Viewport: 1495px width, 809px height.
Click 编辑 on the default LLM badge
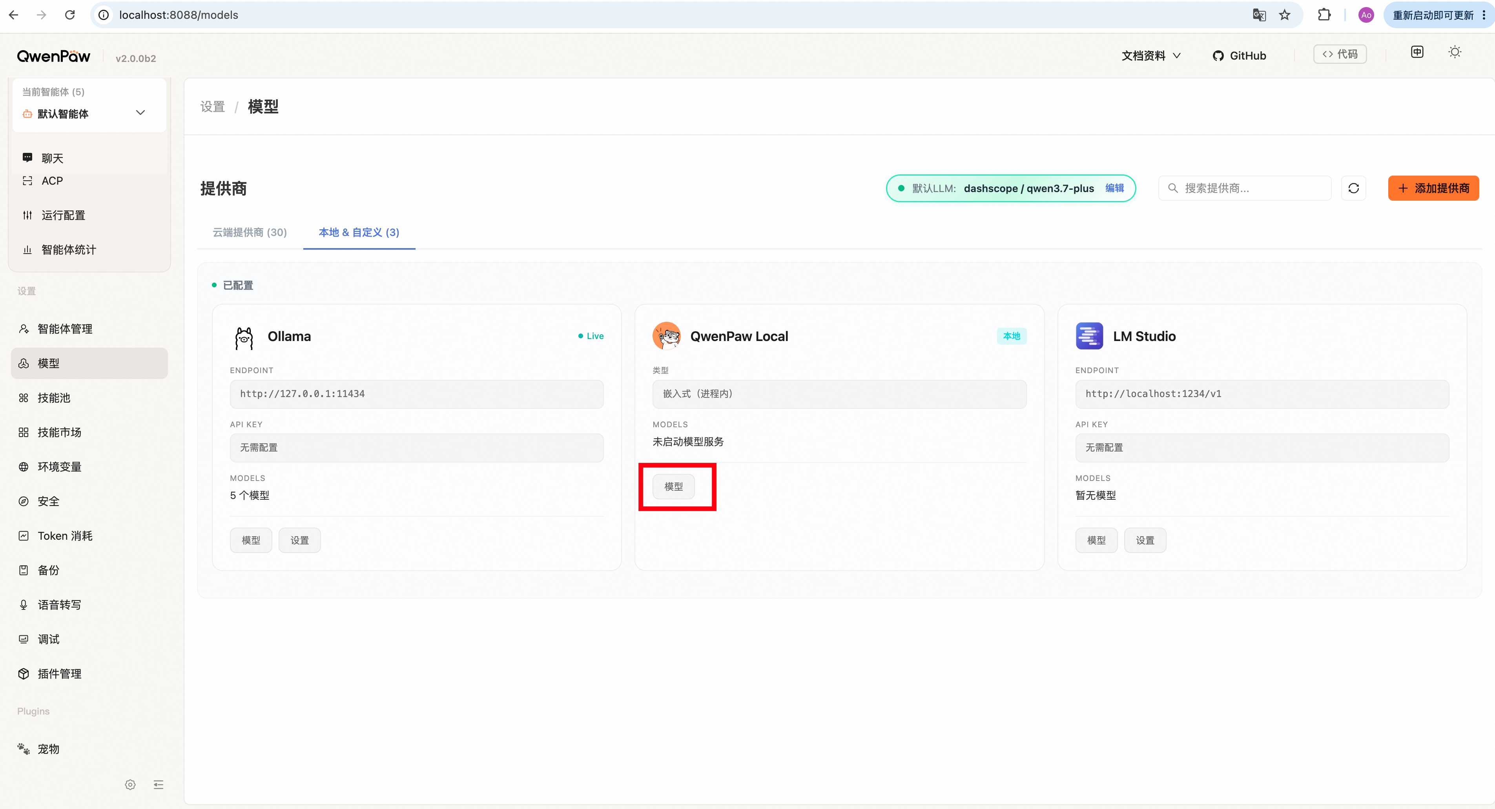1114,189
